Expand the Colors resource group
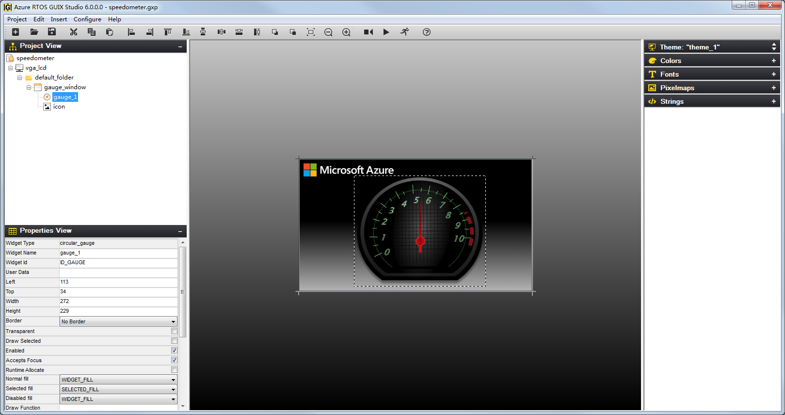 (x=774, y=61)
